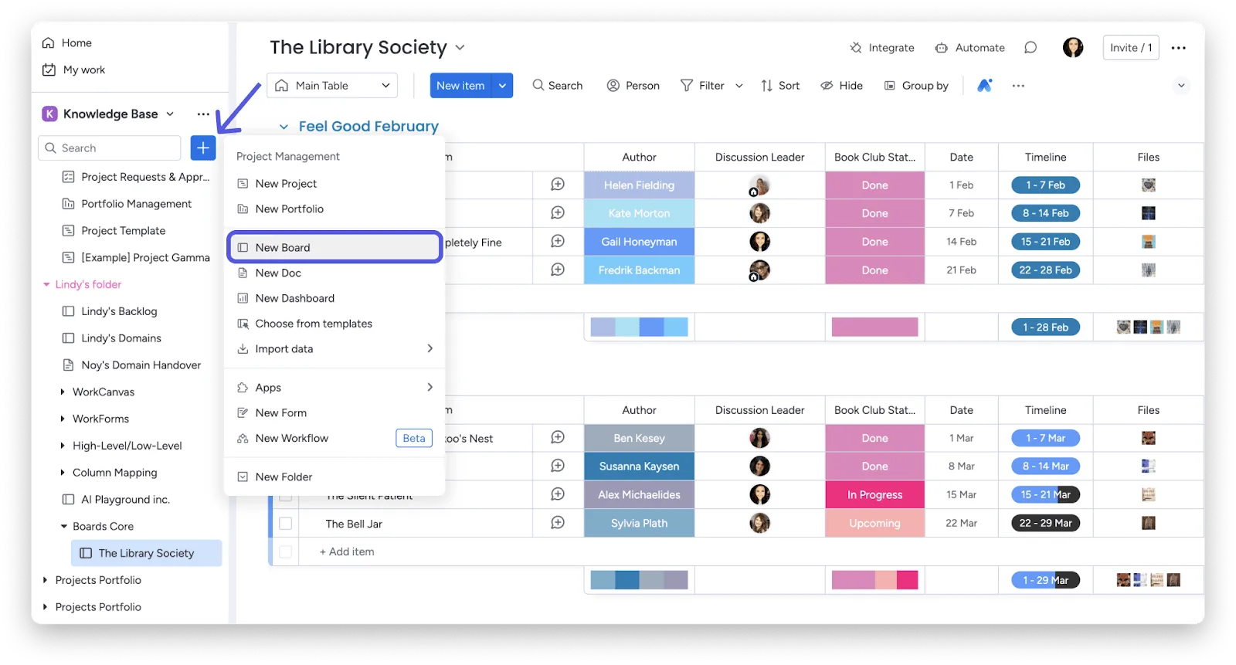Open update bubble in Ben Kesey row
This screenshot has height=665, width=1236.
coord(558,438)
